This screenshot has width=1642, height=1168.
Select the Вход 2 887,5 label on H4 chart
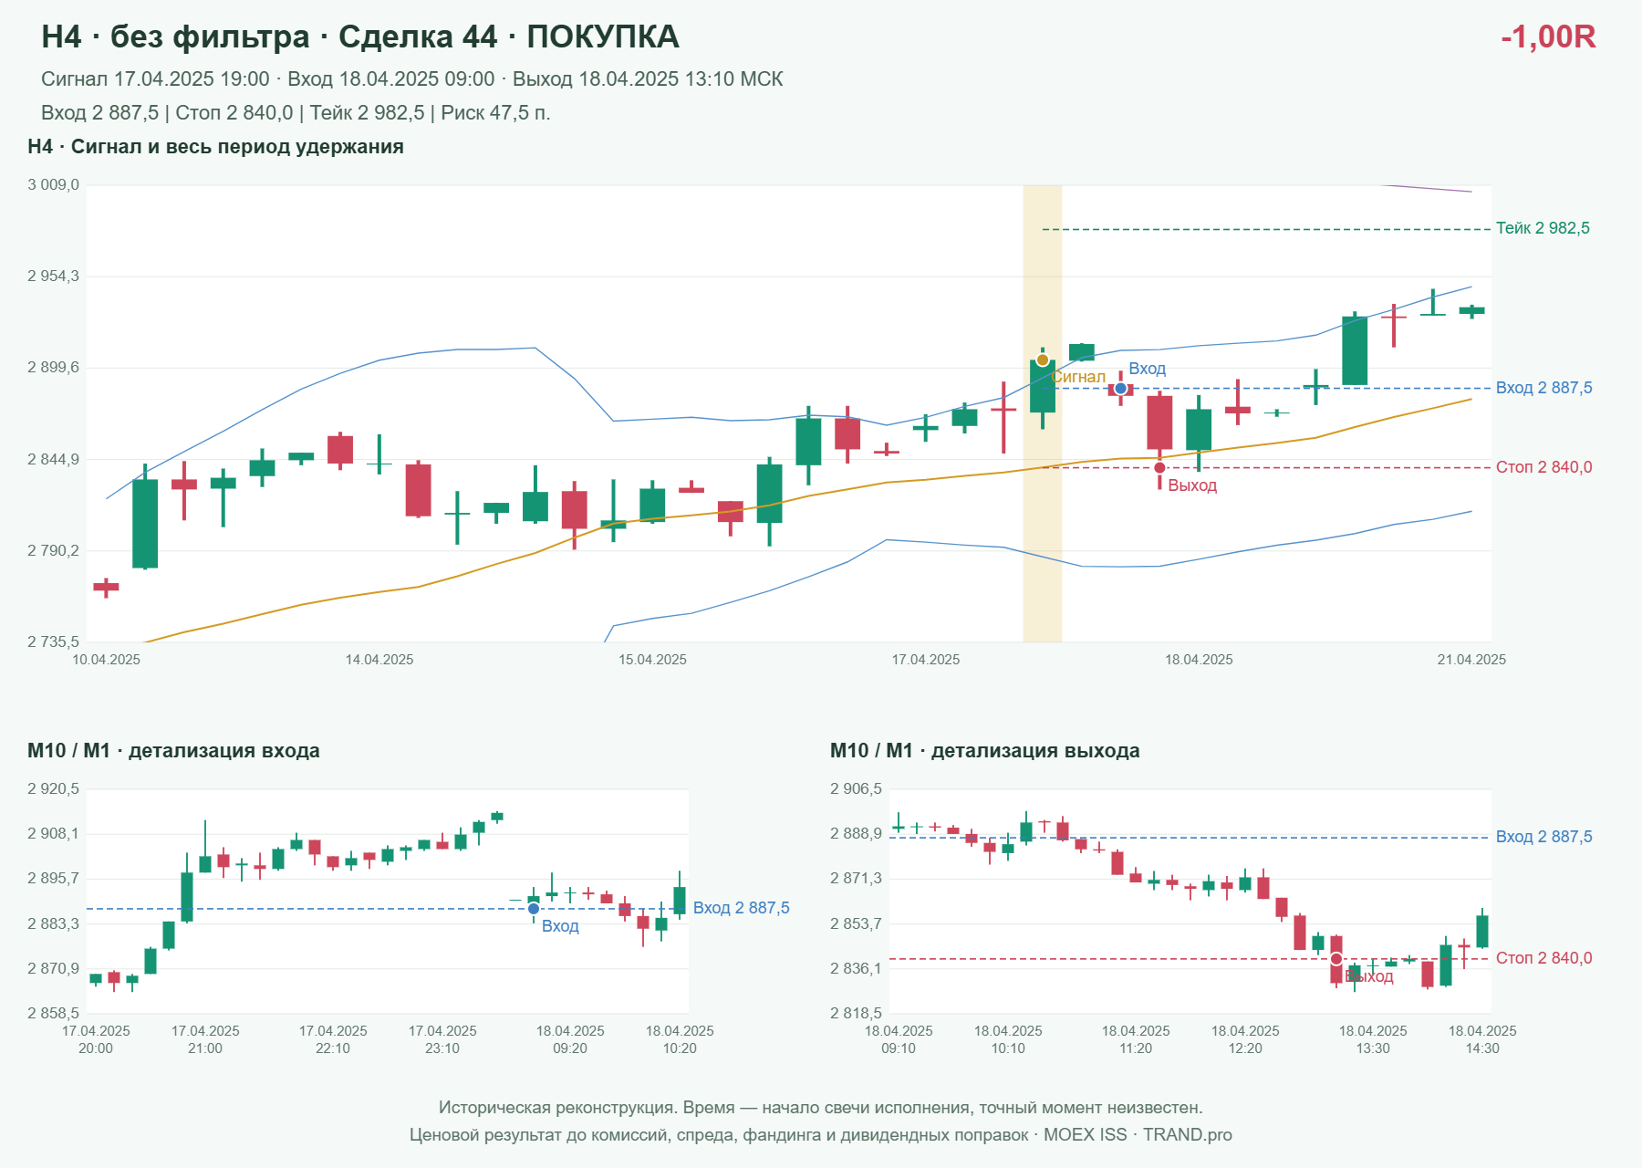(1543, 388)
